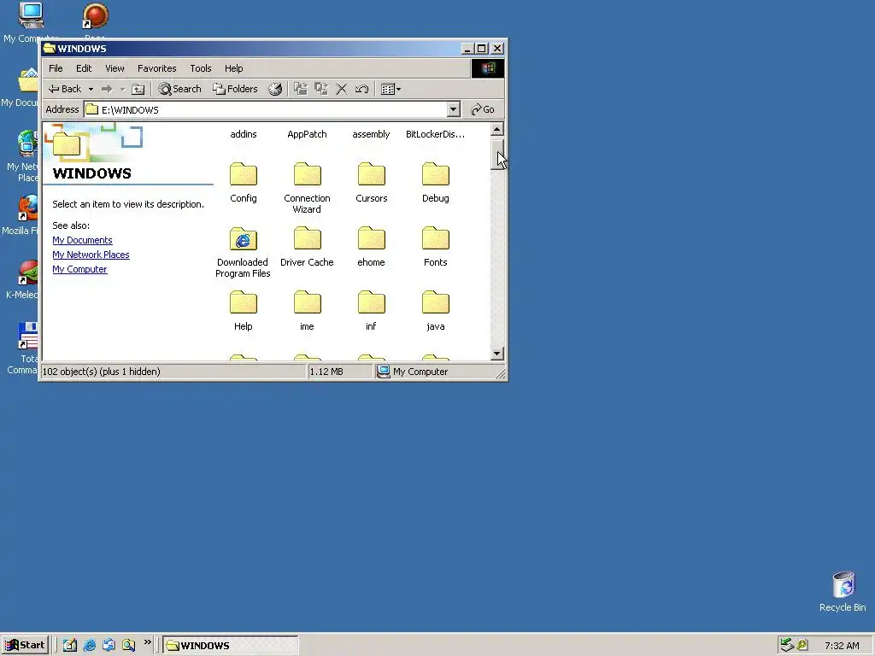Image resolution: width=875 pixels, height=656 pixels.
Task: Click the Copy To toolbar icon
Action: [321, 89]
